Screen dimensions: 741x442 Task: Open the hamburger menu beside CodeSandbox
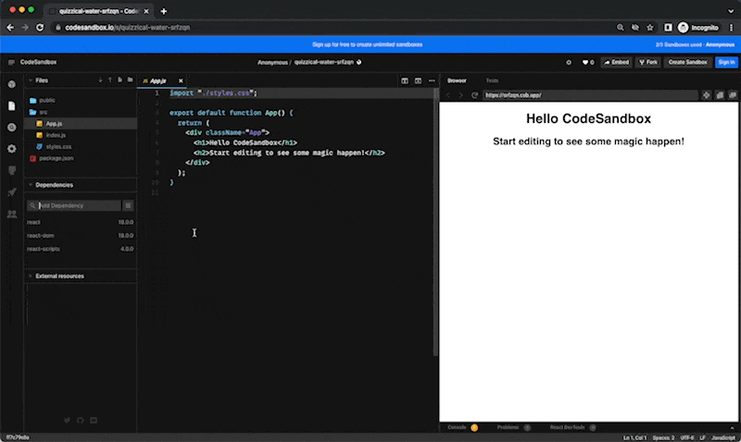[x=11, y=62]
